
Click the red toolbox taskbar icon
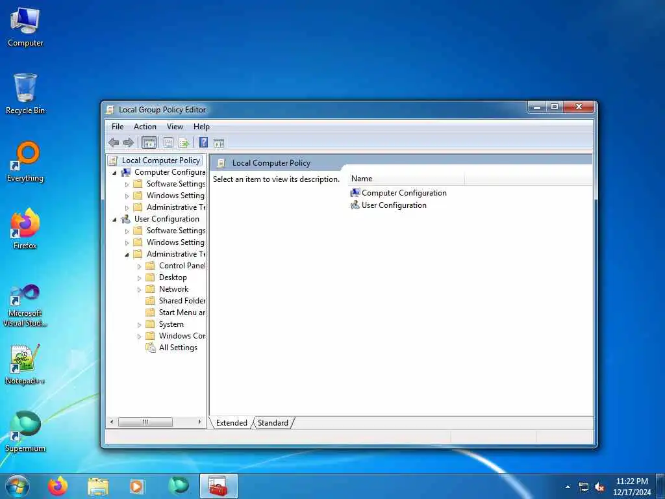click(x=219, y=486)
